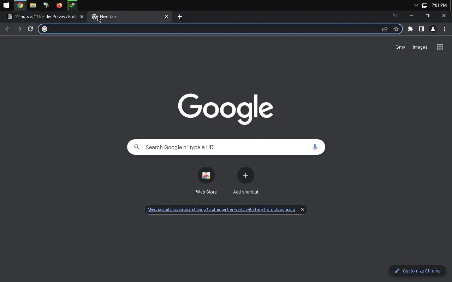Bookmark this tab with the star icon
This screenshot has width=452, height=282.
pos(396,29)
